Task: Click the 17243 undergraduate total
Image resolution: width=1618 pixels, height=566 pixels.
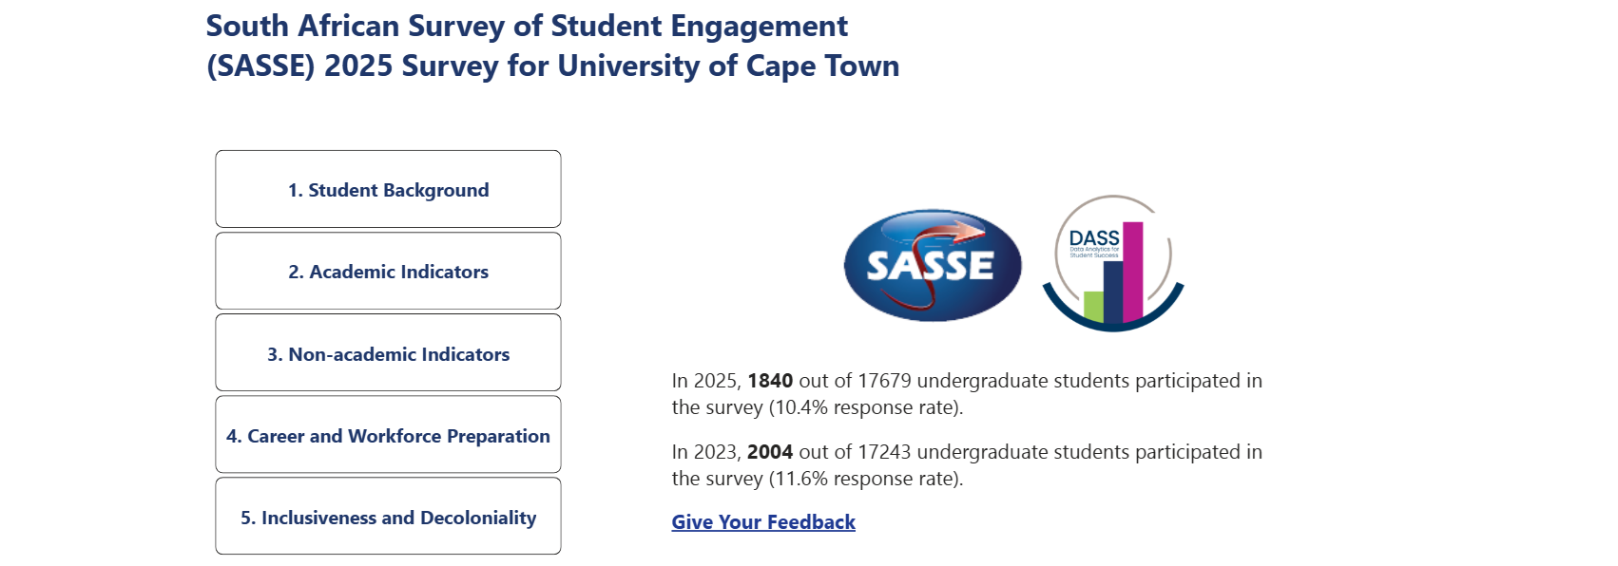Action: click(x=884, y=452)
